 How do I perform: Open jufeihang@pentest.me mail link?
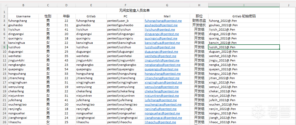coord(161,100)
